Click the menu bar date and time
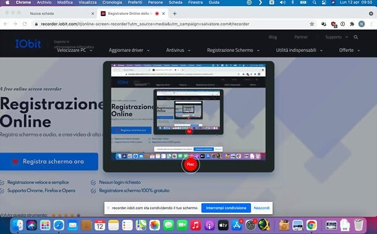The height and width of the screenshot is (234, 377). [356, 2]
